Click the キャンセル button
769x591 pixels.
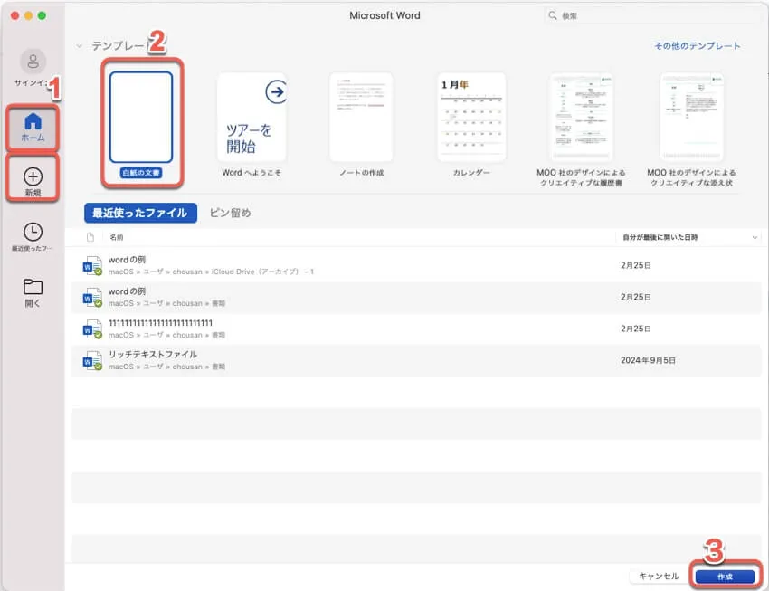tap(658, 576)
